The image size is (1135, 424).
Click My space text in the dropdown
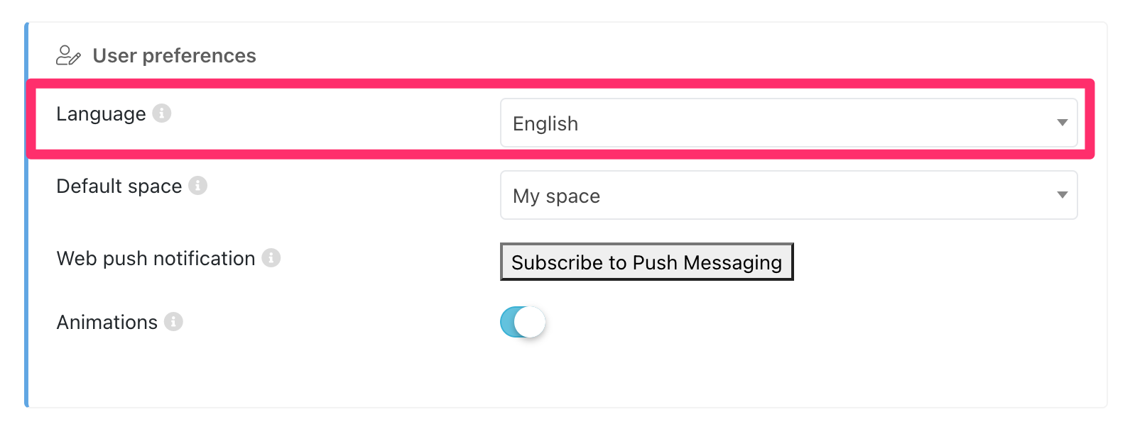click(556, 196)
